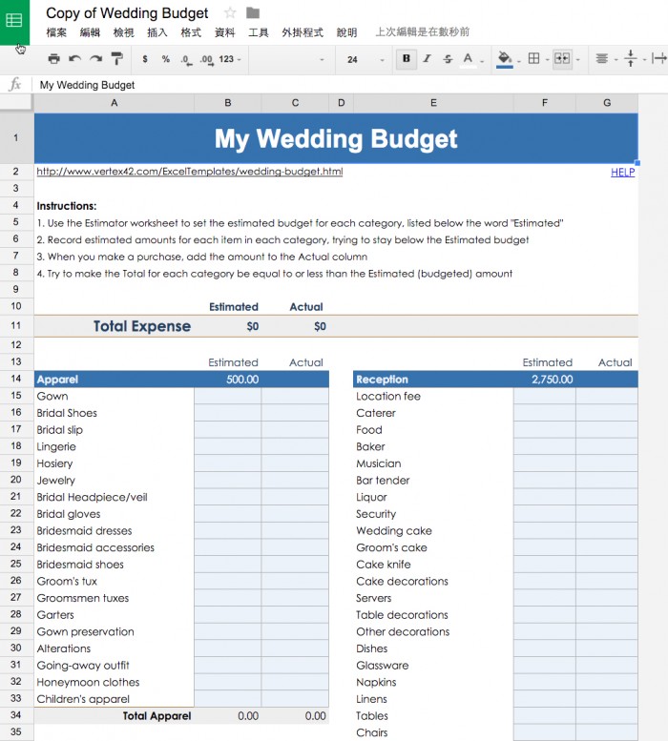This screenshot has height=741, width=668.
Task: Click the redo arrow icon
Action: pos(95,59)
